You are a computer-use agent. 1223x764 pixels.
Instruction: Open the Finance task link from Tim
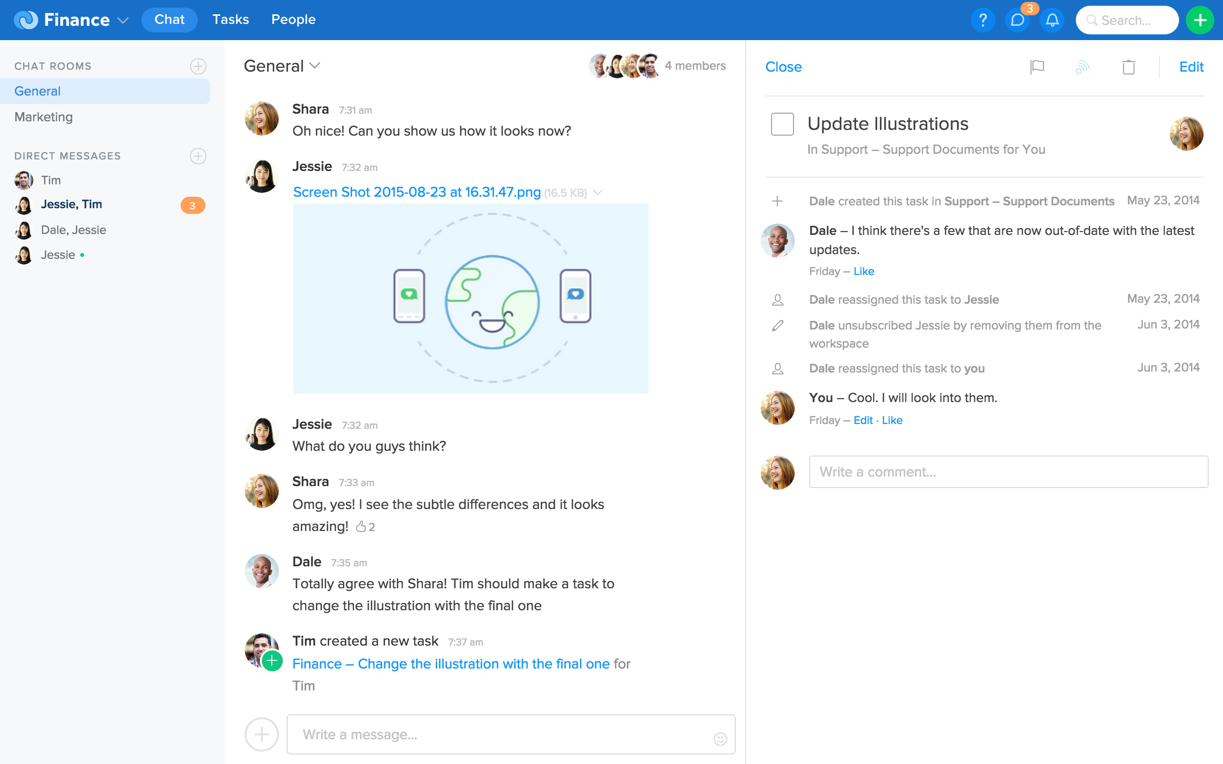[451, 663]
